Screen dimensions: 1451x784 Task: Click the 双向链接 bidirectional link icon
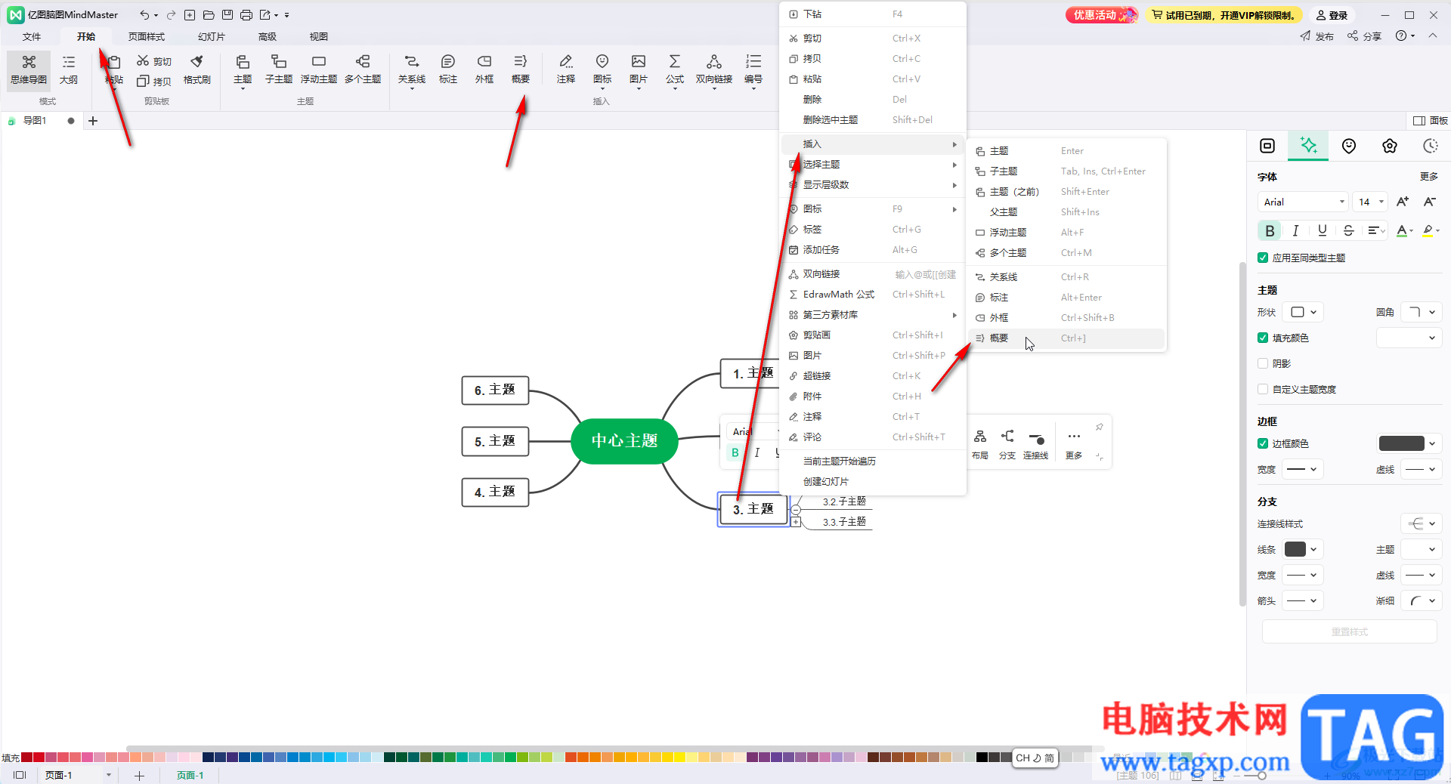[714, 69]
